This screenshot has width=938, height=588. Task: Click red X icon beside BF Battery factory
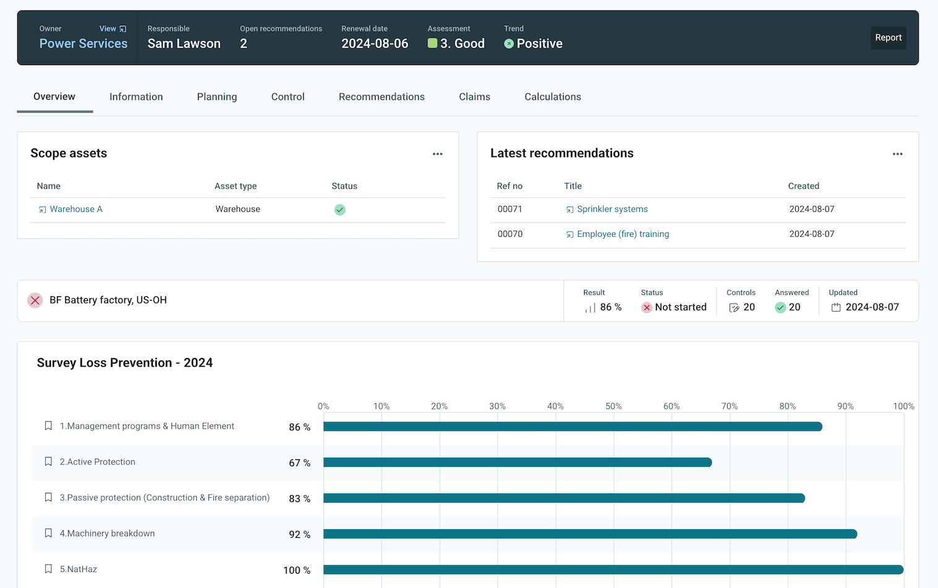tap(35, 300)
